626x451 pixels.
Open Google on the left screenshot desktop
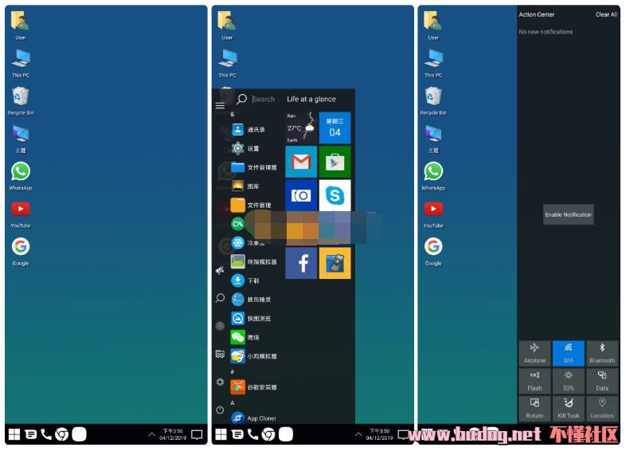point(21,252)
